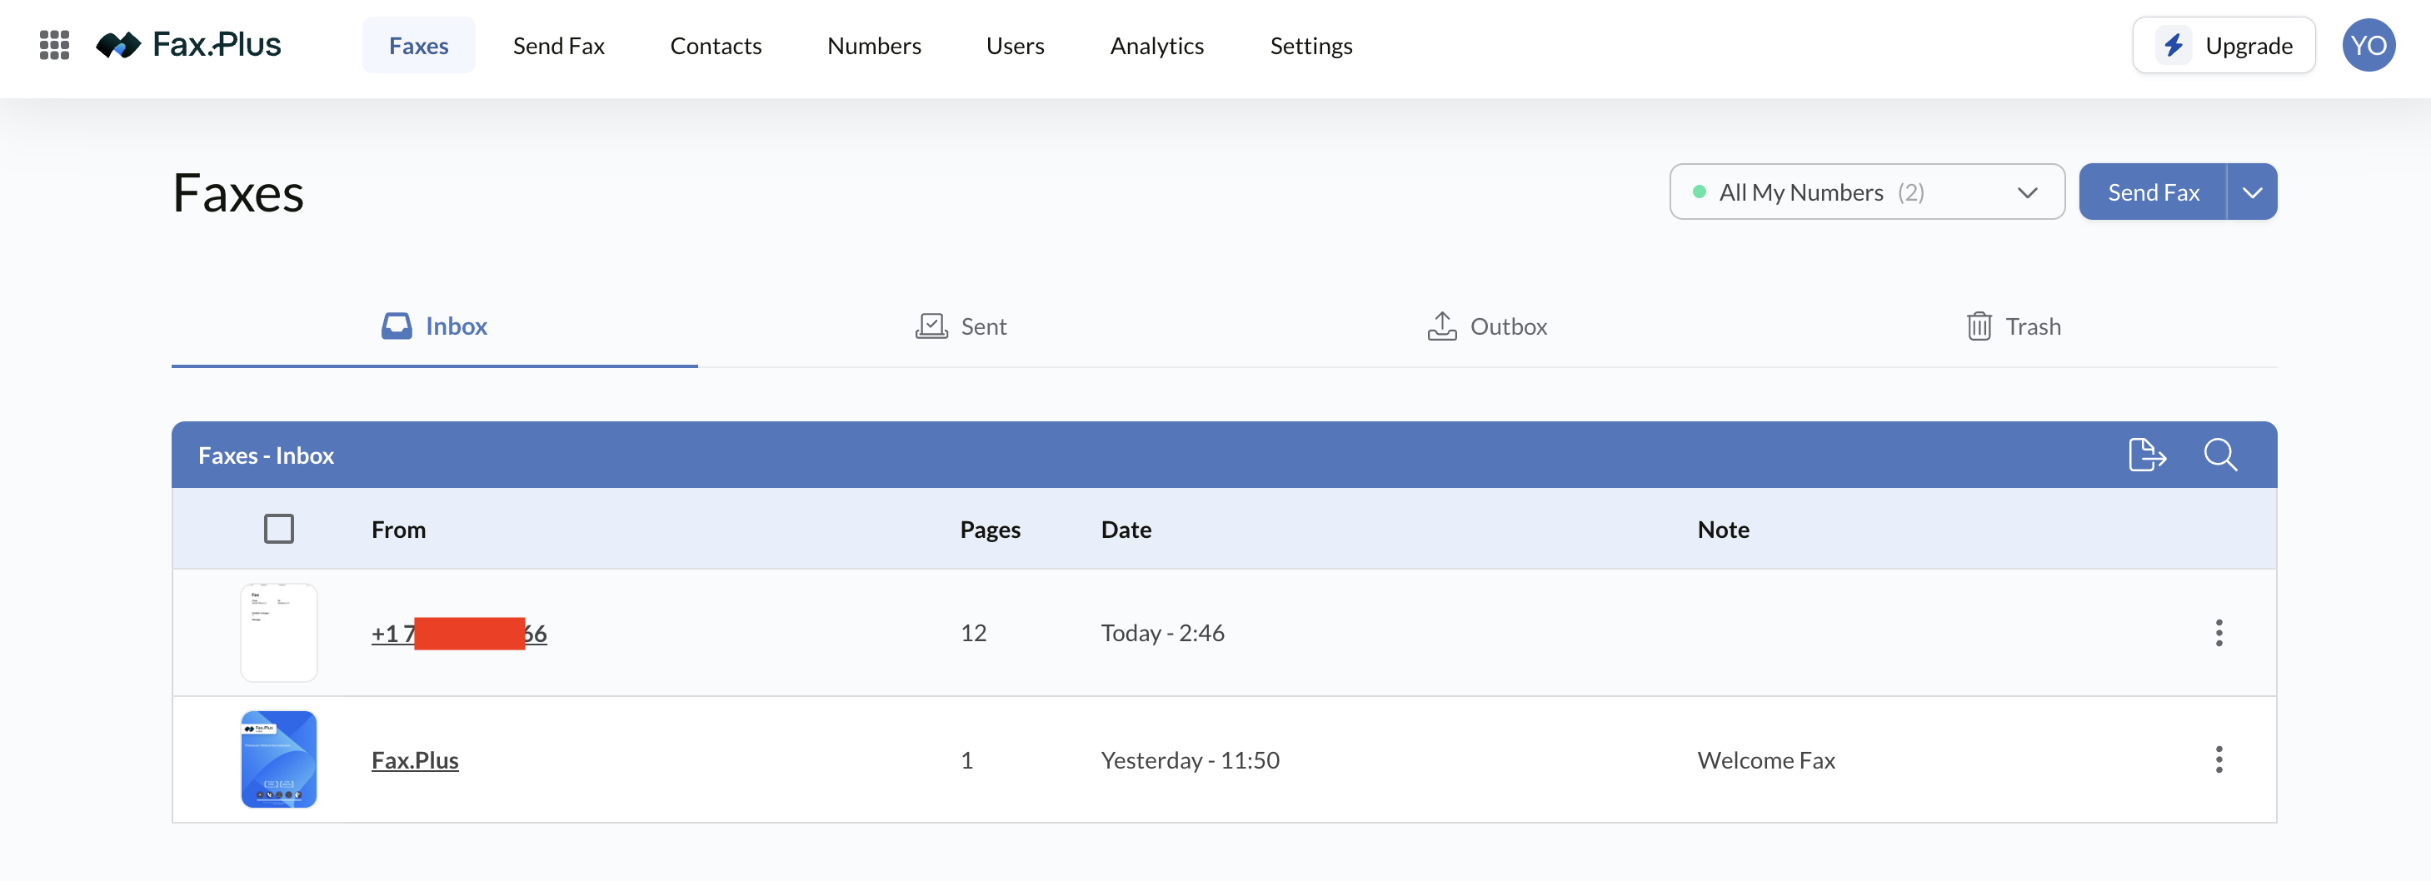Click the 'Yesterday - 11:50' date cell
The image size is (2431, 881).
[x=1190, y=760]
